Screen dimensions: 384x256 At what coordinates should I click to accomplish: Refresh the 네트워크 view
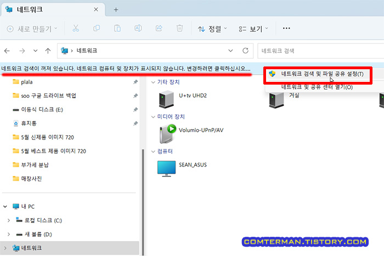[245, 51]
